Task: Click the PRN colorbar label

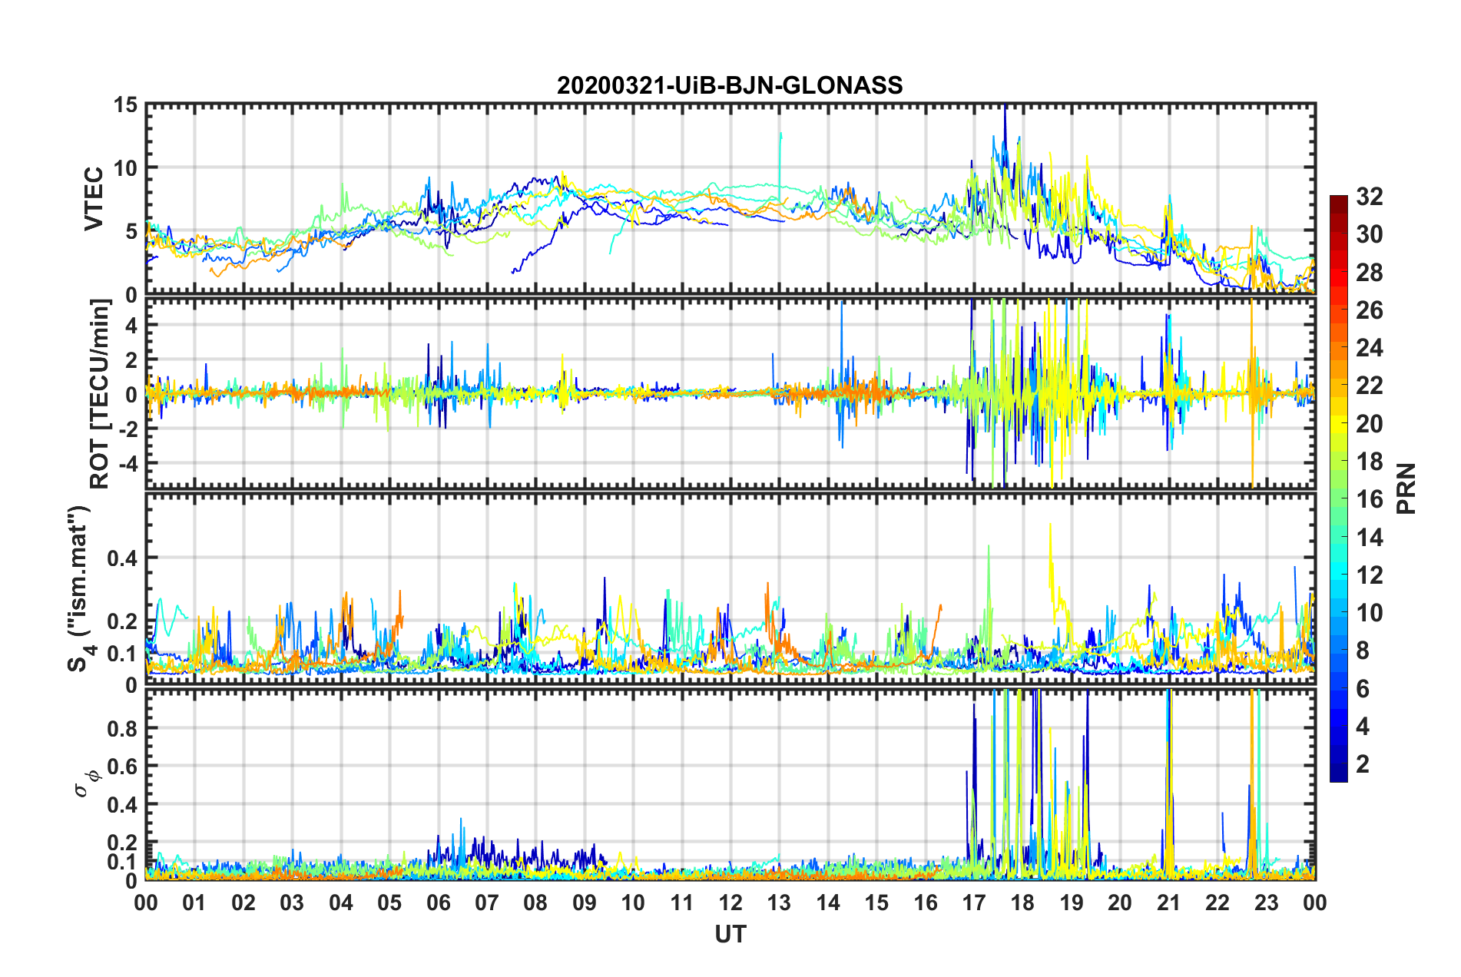Action: coord(1406,488)
